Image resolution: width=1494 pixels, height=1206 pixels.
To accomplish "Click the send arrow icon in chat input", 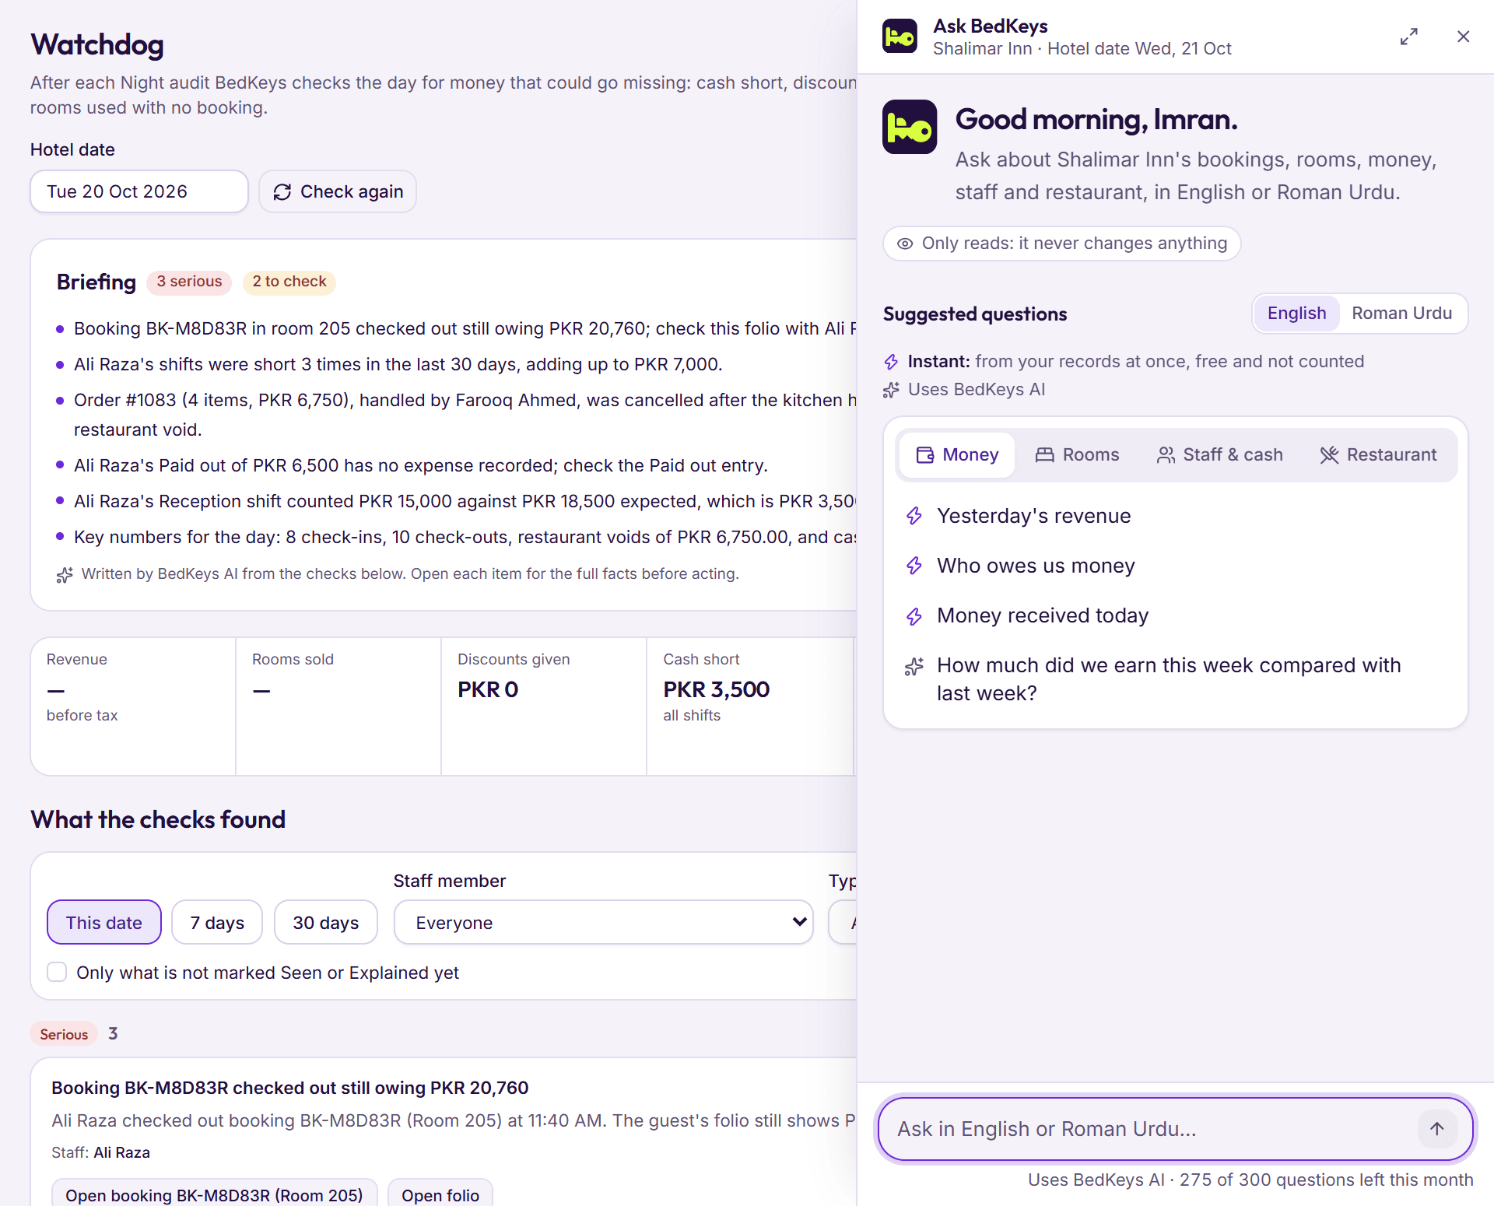I will click(1436, 1128).
